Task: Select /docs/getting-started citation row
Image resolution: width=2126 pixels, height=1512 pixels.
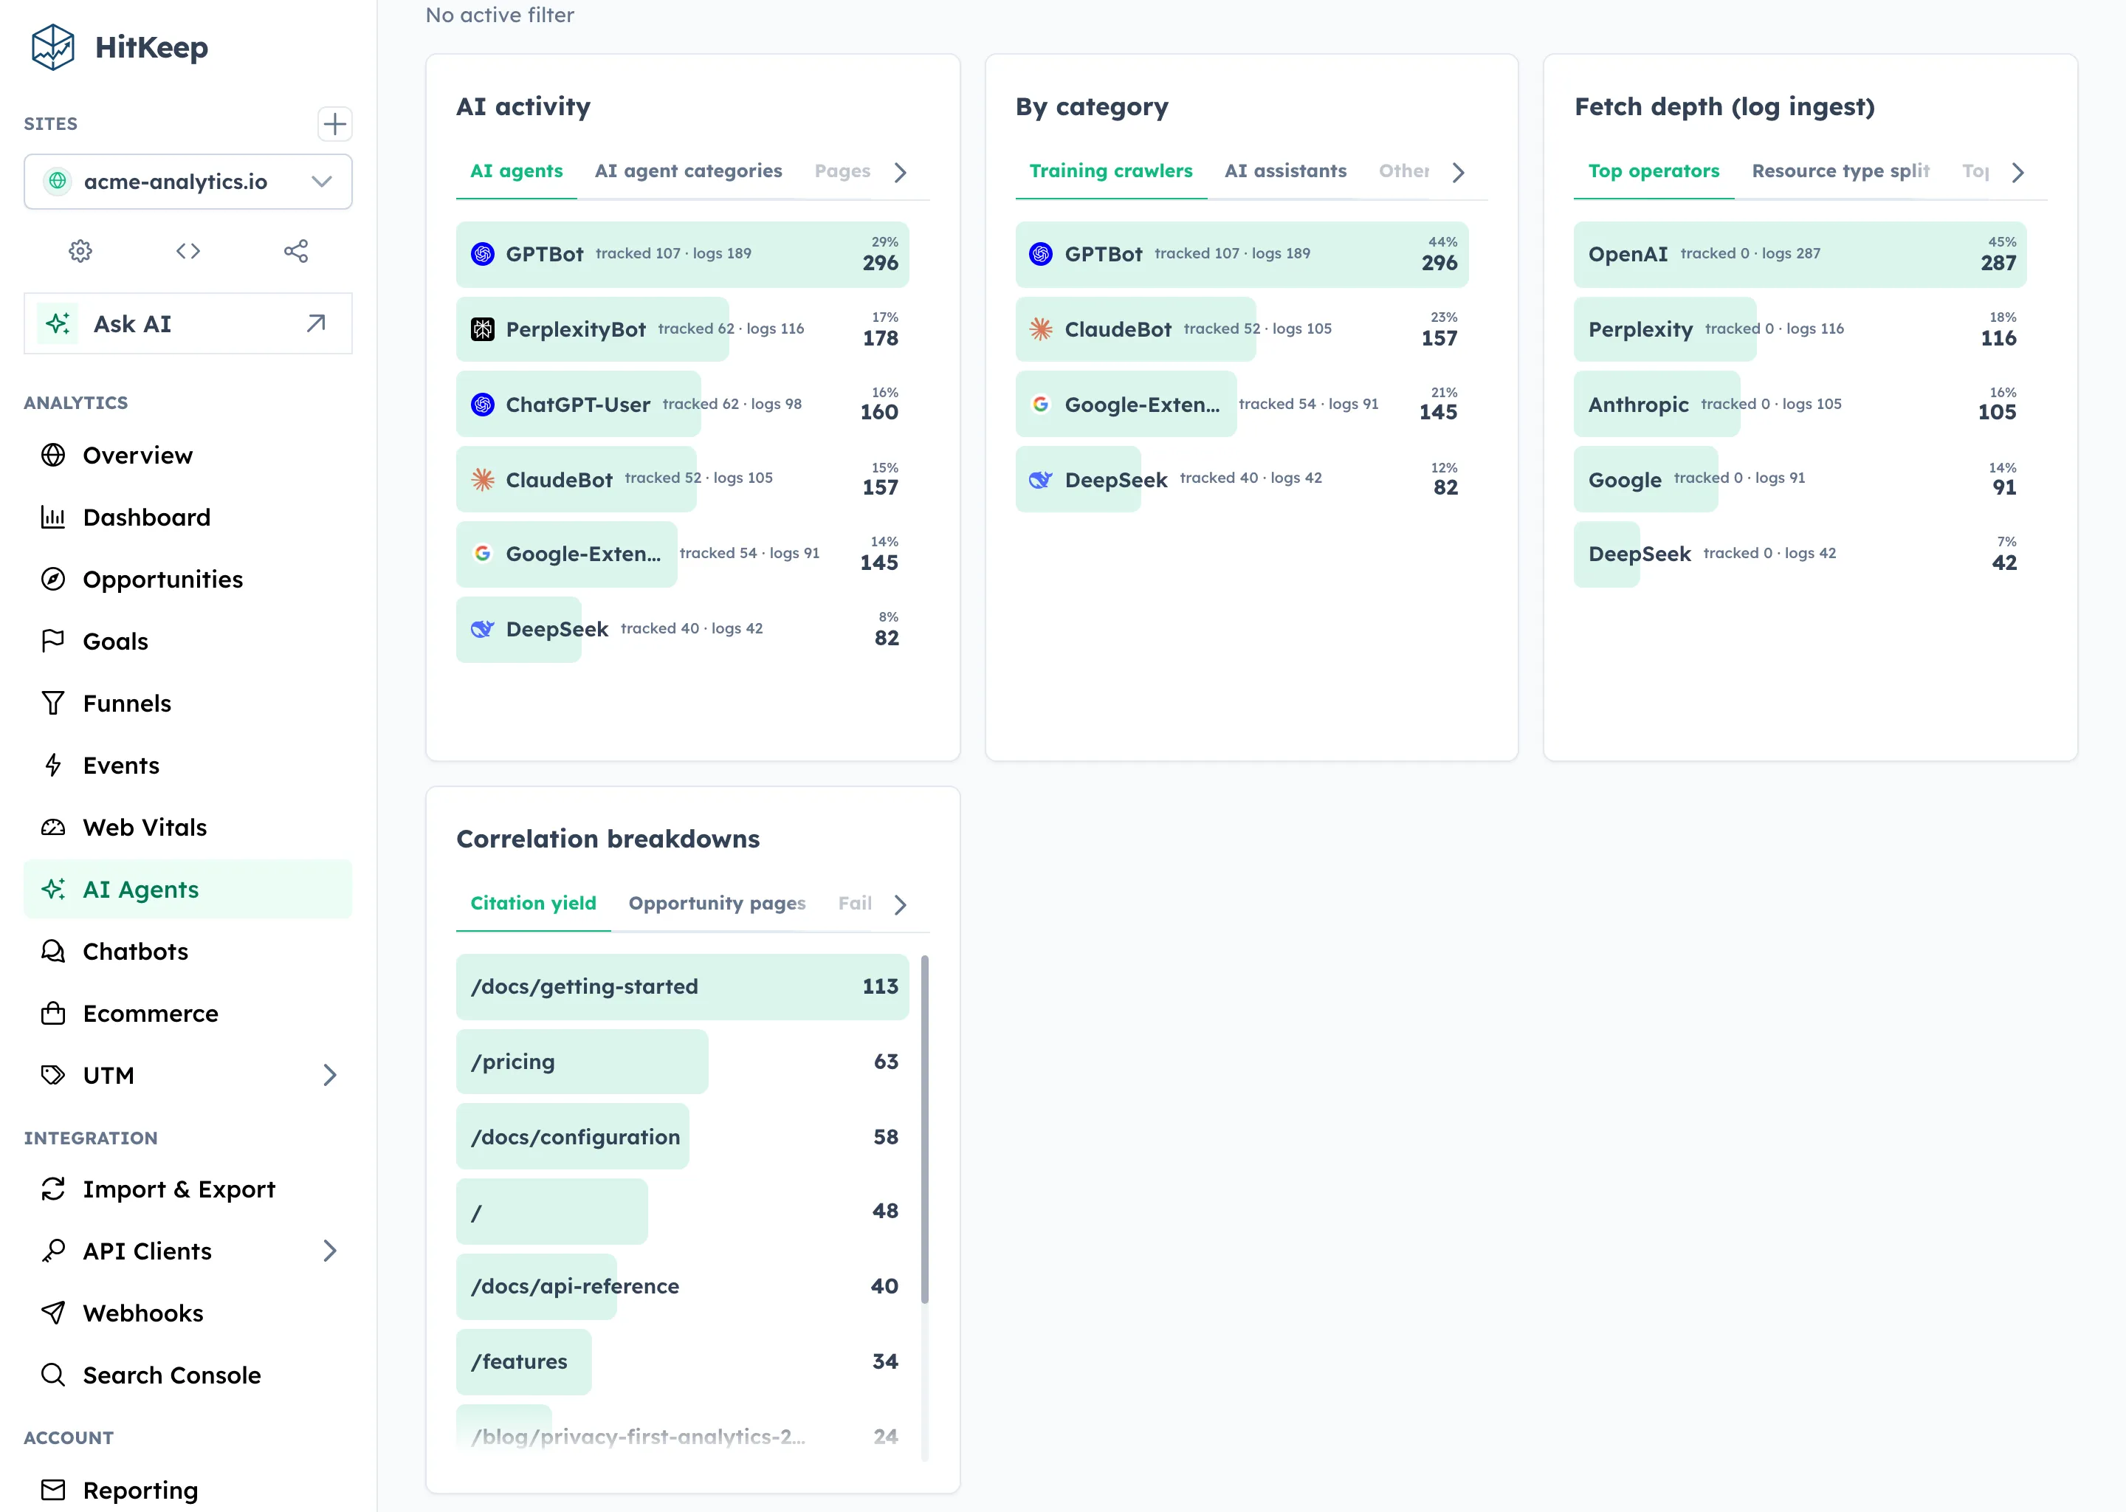Action: point(682,987)
